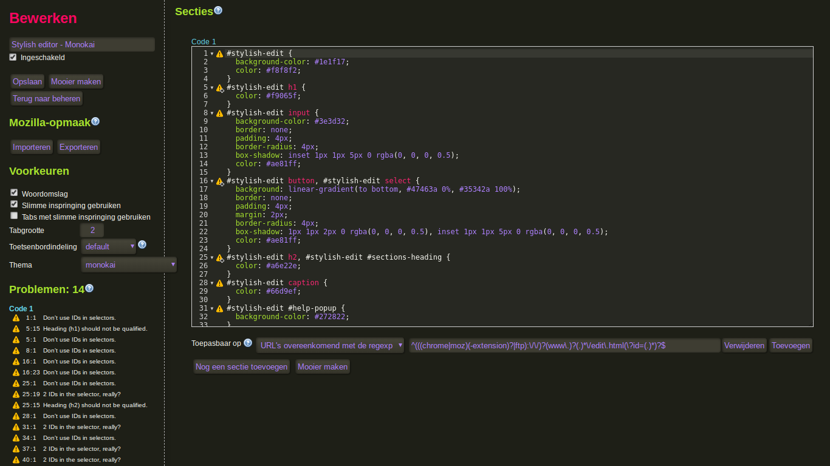Click warning icon of problem 16:1

pos(16,362)
